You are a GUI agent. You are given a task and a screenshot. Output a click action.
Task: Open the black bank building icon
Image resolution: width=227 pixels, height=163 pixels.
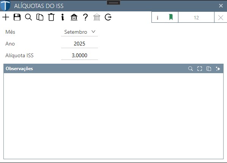pyautogui.click(x=74, y=17)
